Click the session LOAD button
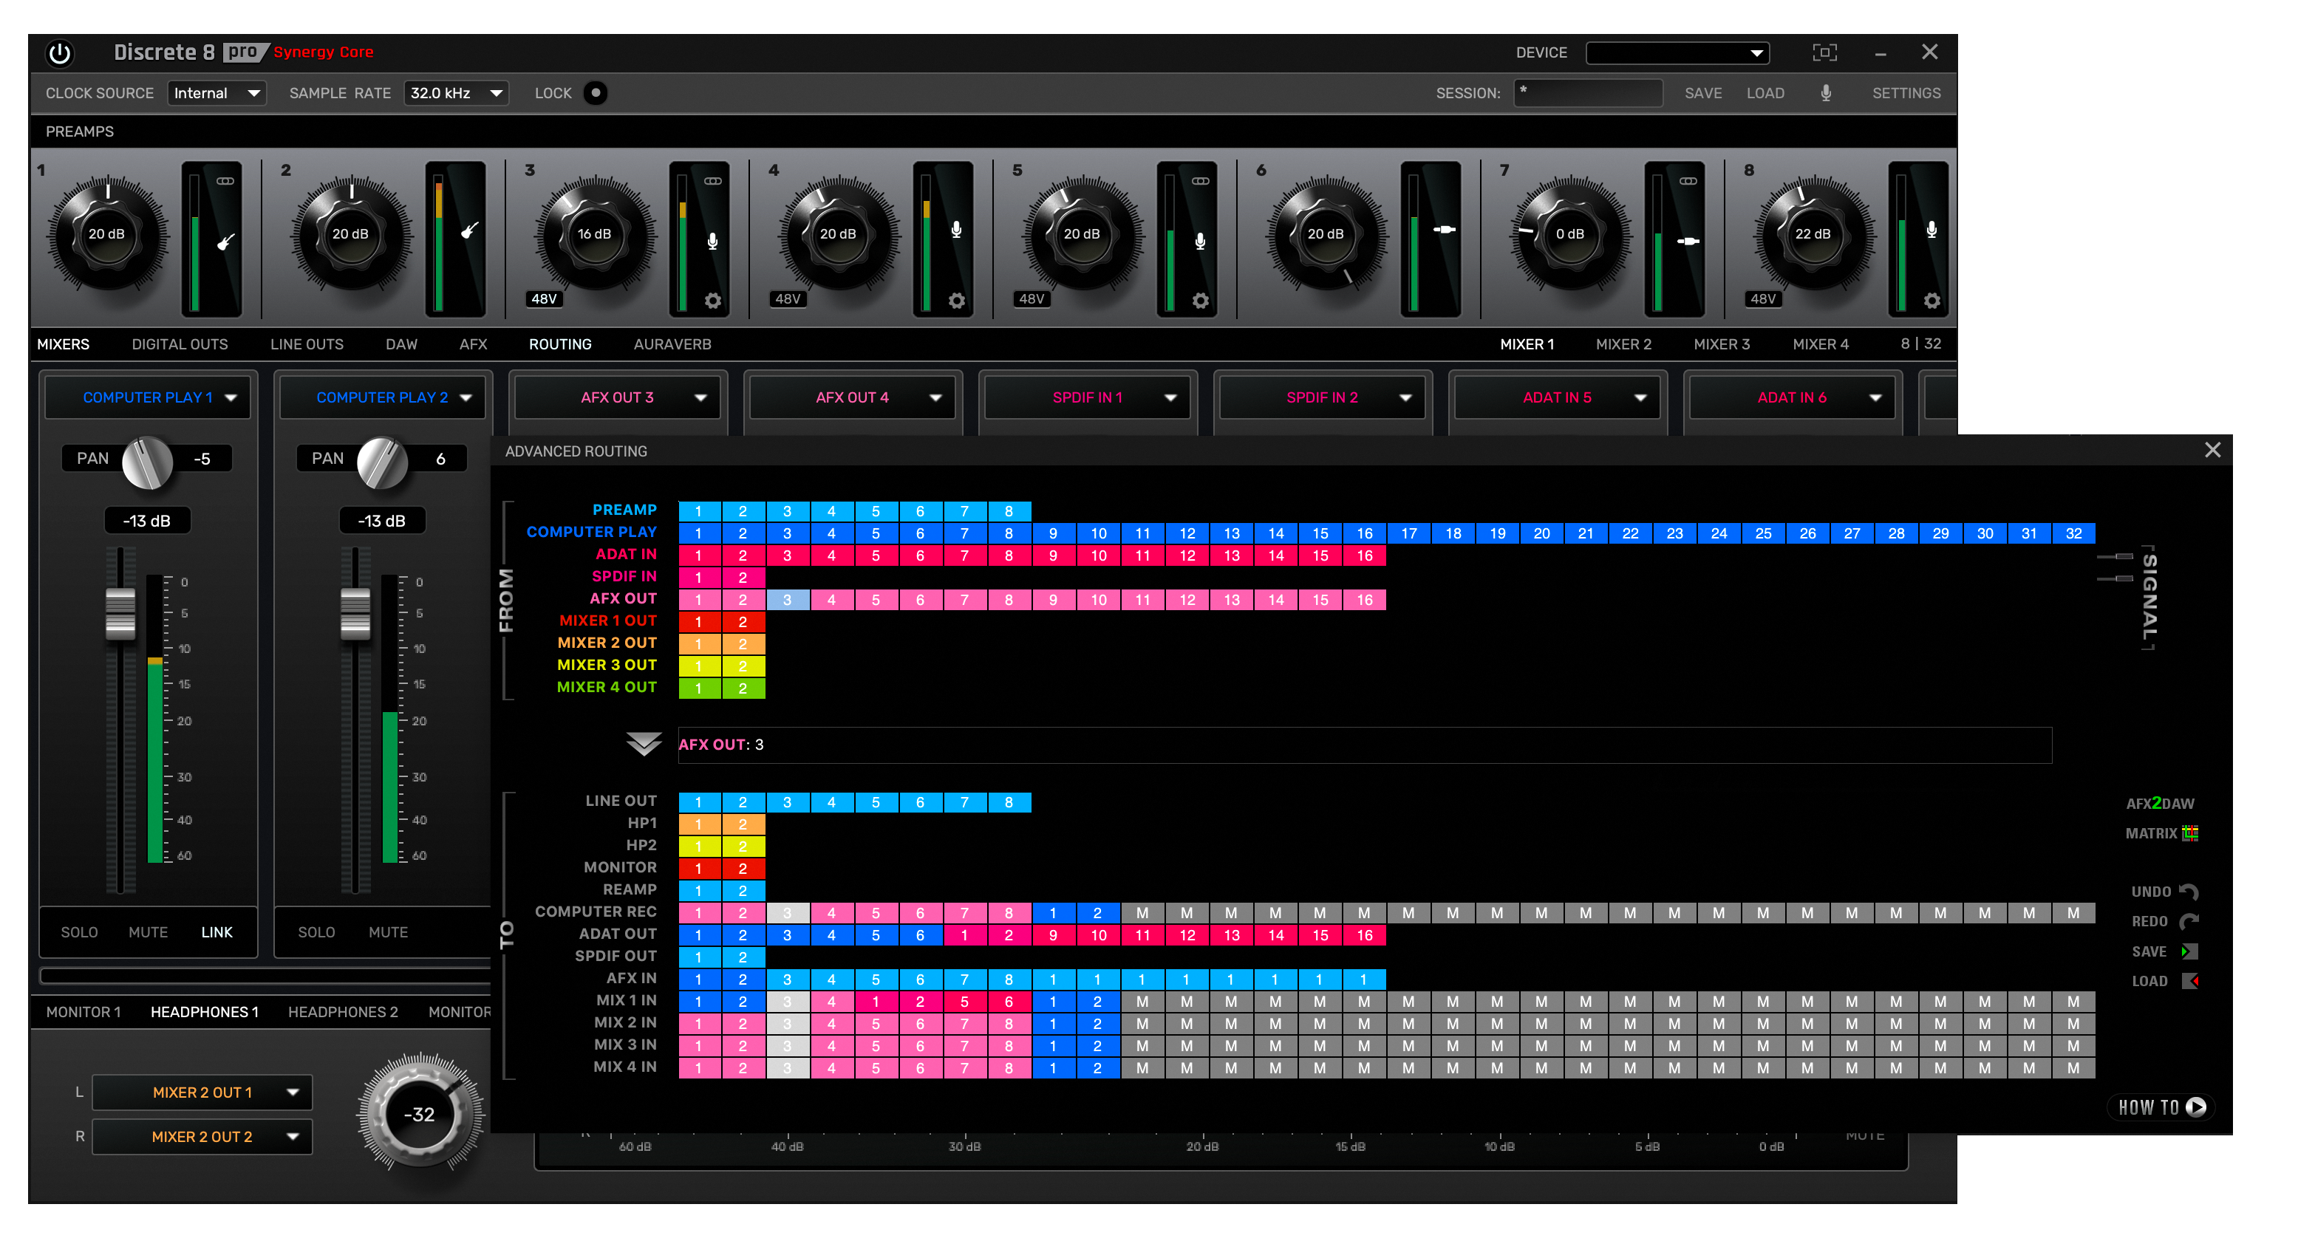2298x1241 pixels. 1765,93
